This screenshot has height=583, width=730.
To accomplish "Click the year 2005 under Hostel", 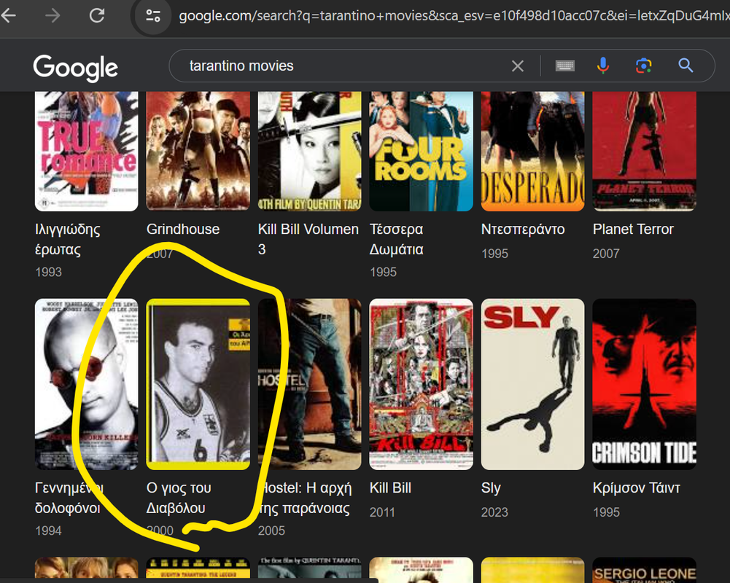I will point(271,531).
